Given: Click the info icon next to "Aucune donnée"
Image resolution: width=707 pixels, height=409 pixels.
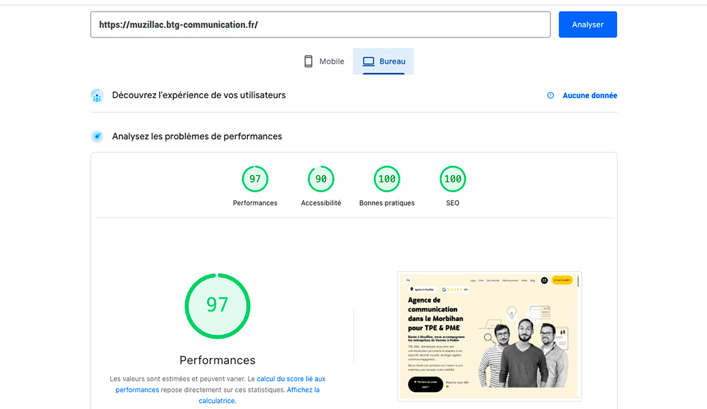Looking at the screenshot, I should pos(550,95).
